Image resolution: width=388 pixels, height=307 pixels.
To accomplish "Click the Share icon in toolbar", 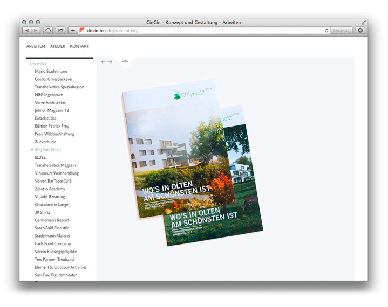I will tap(61, 31).
